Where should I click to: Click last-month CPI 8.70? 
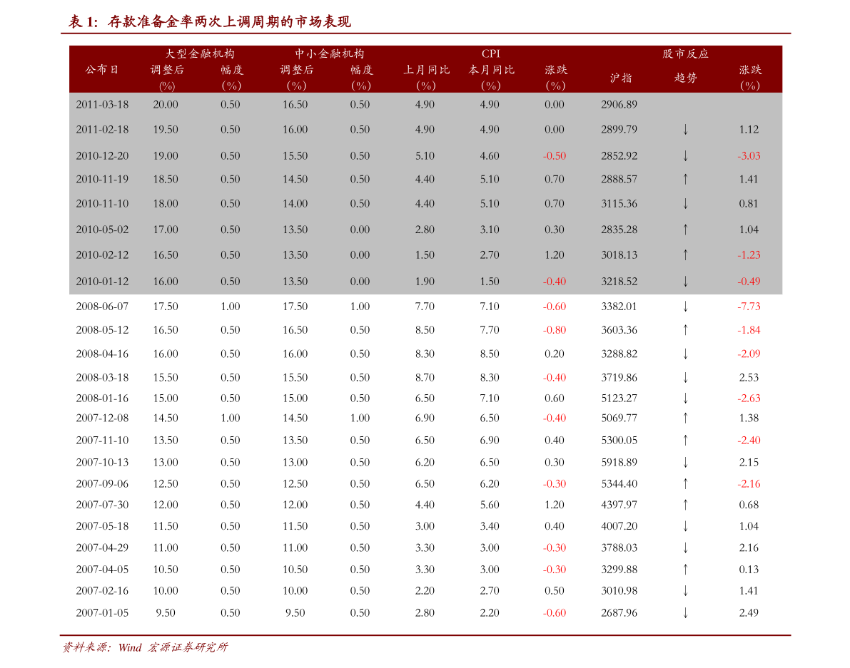click(x=425, y=377)
